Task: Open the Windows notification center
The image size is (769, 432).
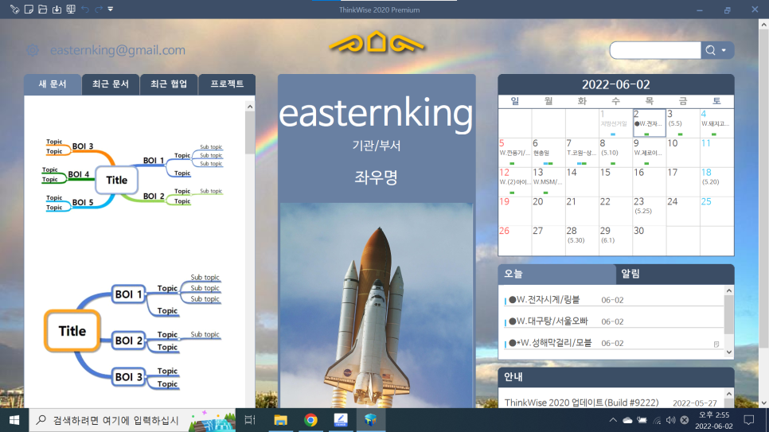Action: (x=749, y=420)
